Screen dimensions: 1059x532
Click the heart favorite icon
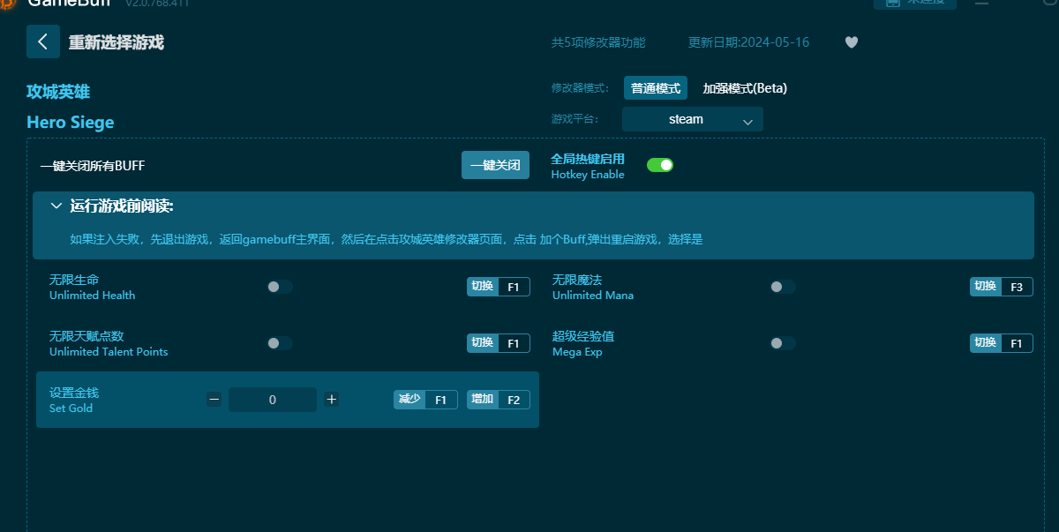pos(852,42)
